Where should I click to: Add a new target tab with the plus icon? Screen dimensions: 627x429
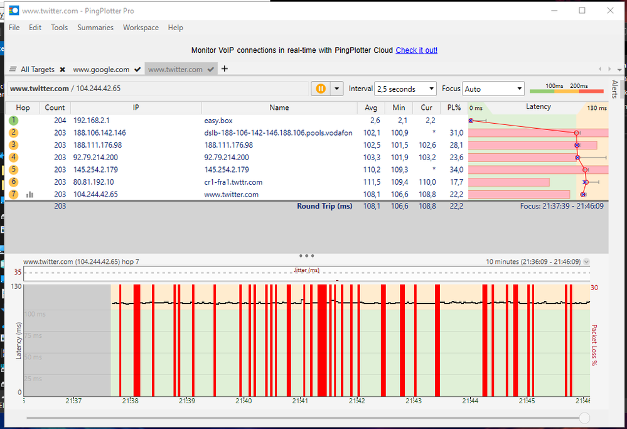(x=225, y=68)
